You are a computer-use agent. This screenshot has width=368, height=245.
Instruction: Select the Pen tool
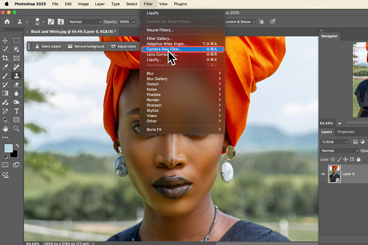tap(5, 111)
